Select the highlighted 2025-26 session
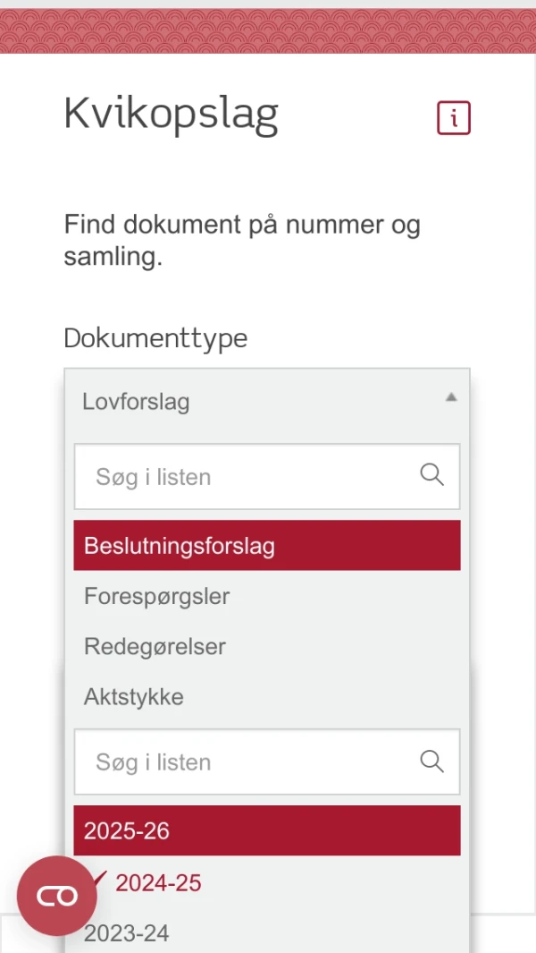 pos(266,830)
